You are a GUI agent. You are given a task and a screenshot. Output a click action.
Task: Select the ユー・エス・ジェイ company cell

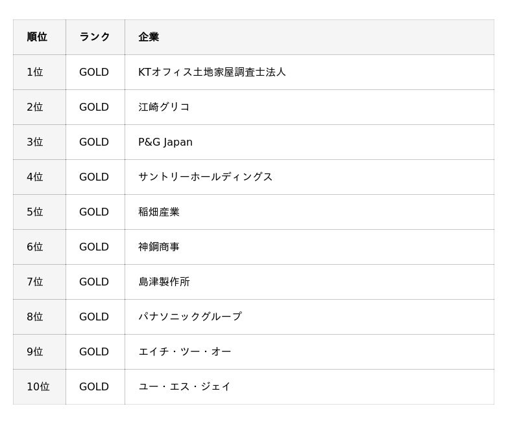(184, 386)
